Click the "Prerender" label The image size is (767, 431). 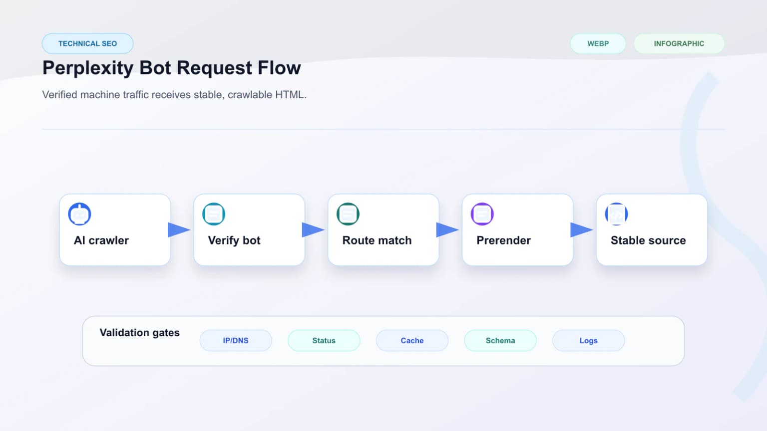[504, 240]
